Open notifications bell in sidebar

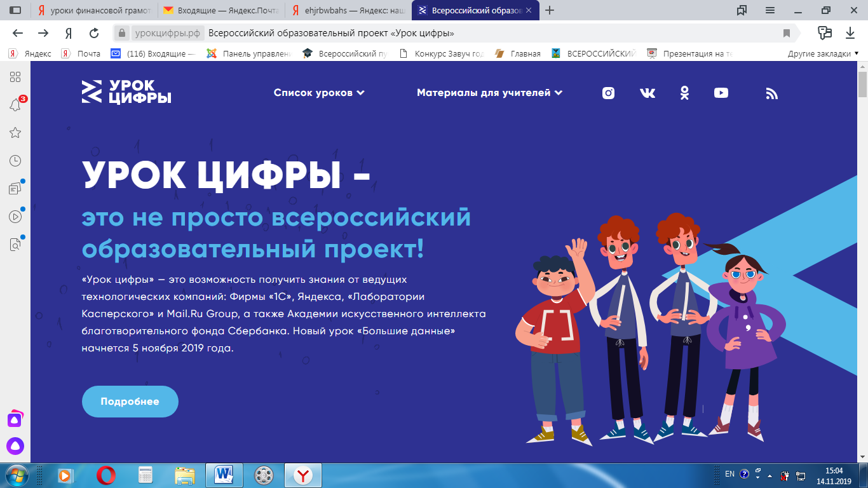tap(15, 105)
